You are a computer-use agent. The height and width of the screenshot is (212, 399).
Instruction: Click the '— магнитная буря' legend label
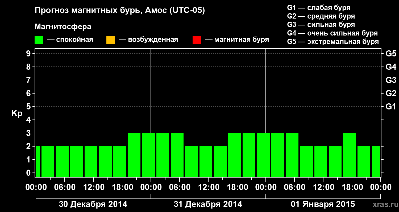click(237, 40)
